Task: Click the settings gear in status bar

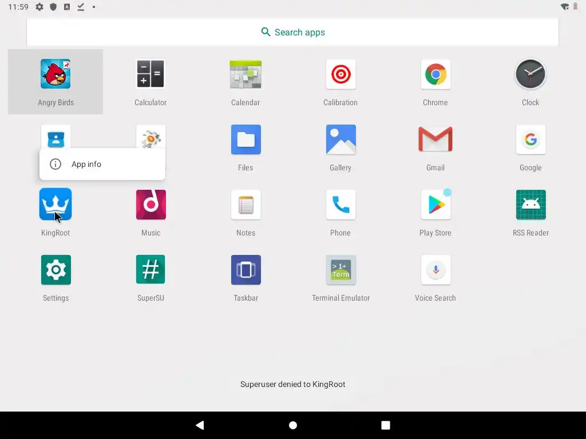Action: click(x=39, y=7)
